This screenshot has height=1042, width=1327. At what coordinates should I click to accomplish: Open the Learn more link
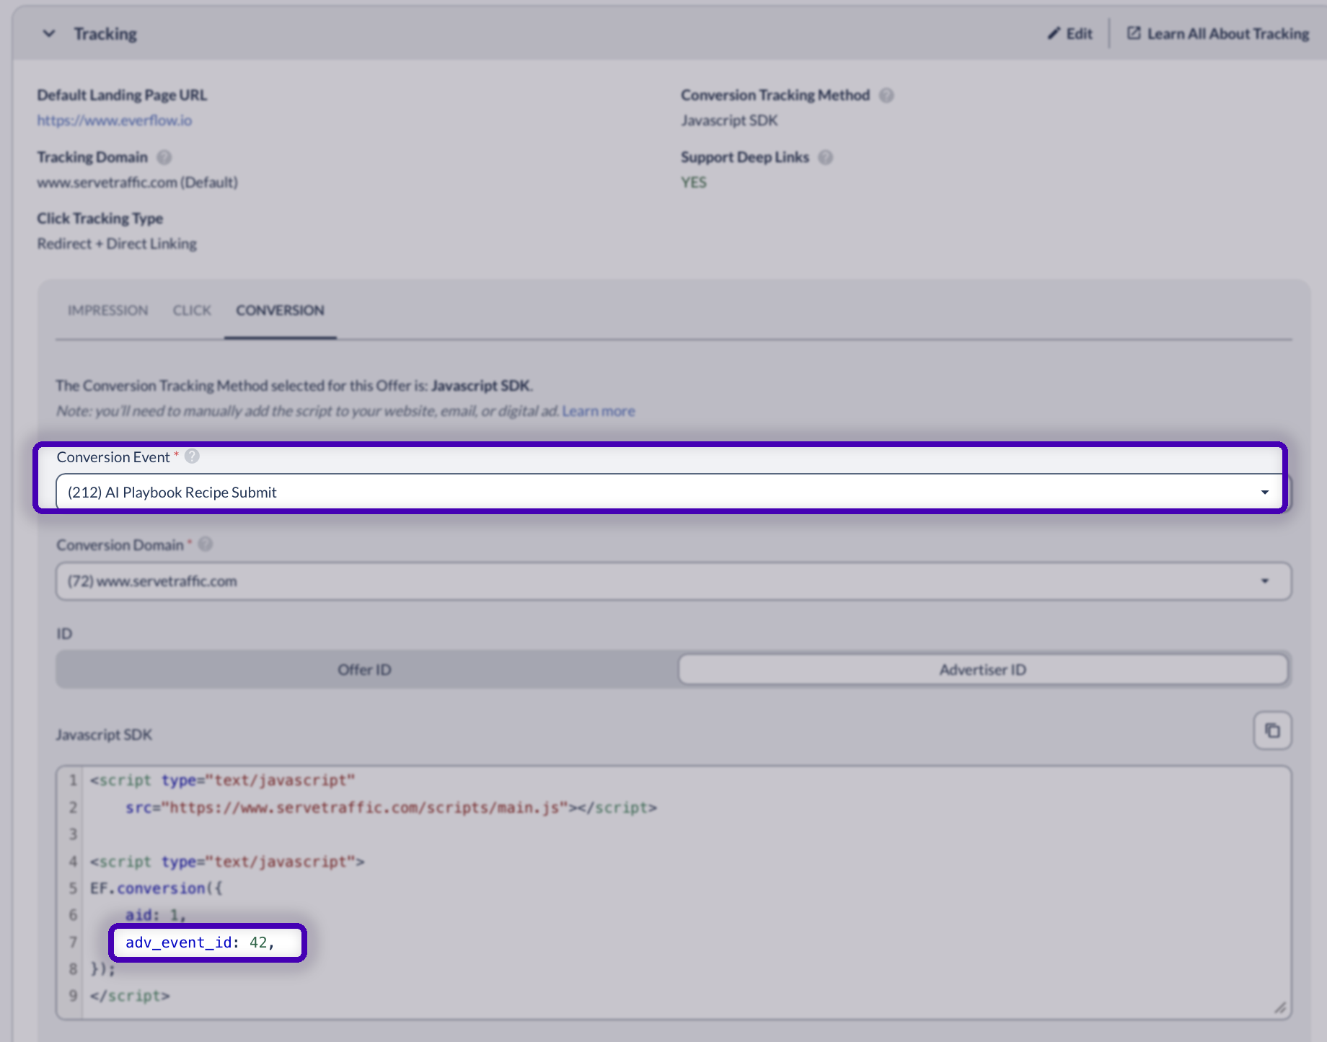pyautogui.click(x=599, y=411)
